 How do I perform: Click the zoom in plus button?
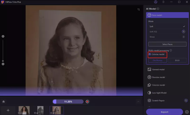(x=3, y=36)
